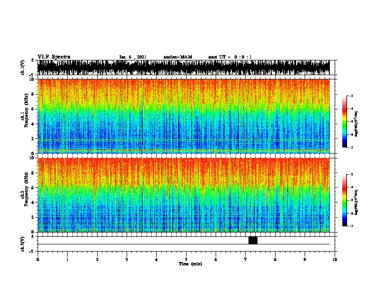Click the '-3' label on the ch.1 color bar
The image size is (377, 291).
[x=351, y=96]
